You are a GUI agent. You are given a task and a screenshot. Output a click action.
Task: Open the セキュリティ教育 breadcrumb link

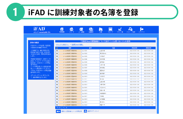tap(63, 45)
